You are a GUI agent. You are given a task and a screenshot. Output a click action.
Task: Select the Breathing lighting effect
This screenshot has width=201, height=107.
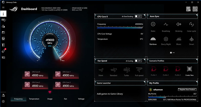[x=166, y=27]
